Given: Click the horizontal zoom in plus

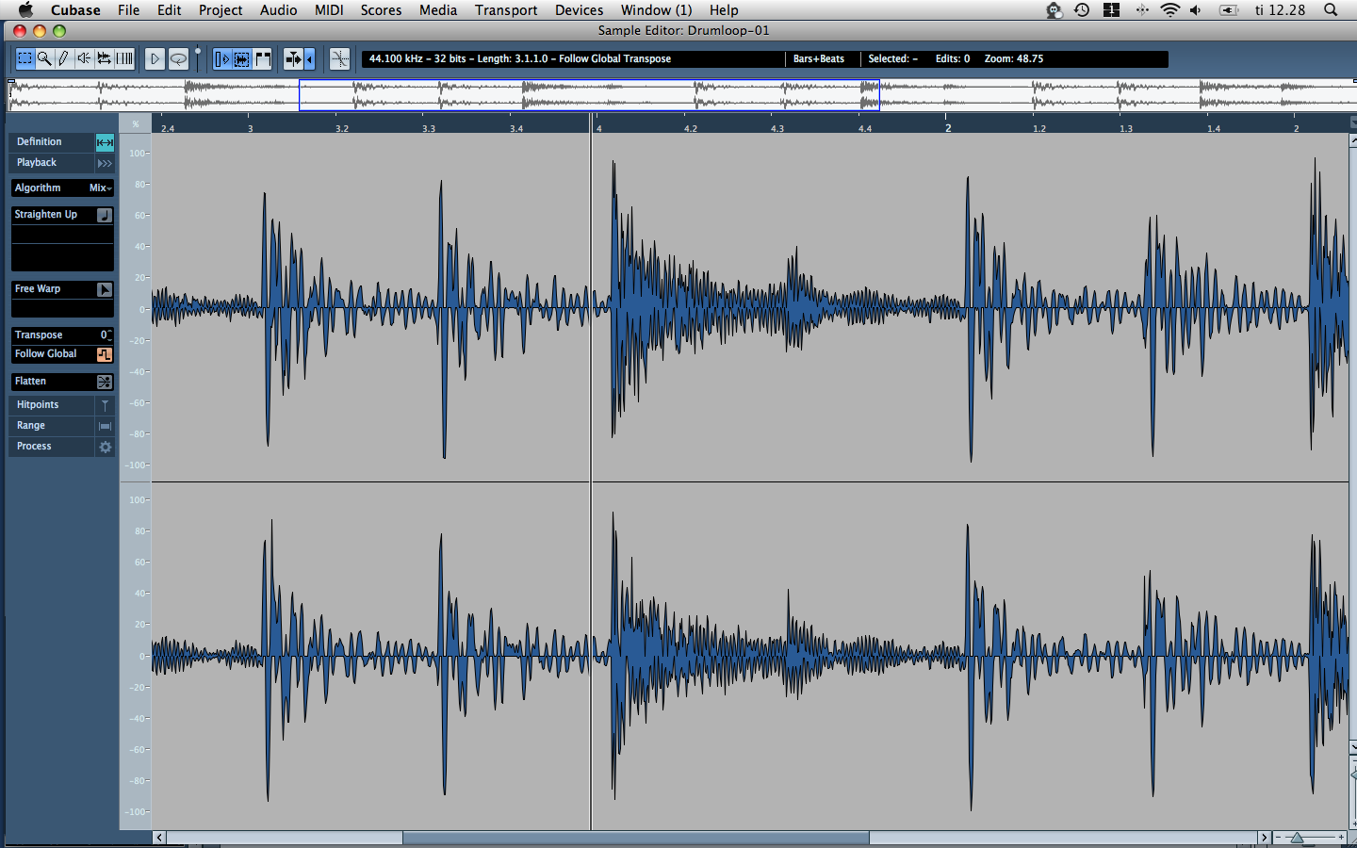Looking at the screenshot, I should point(1341,838).
